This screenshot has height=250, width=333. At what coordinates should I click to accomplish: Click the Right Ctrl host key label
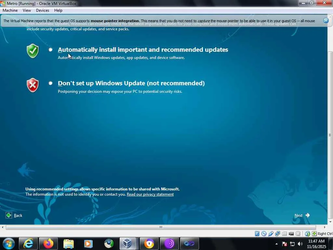[325, 234]
